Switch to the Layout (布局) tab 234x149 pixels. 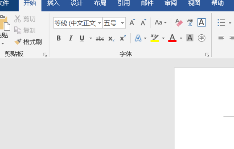(100, 3)
